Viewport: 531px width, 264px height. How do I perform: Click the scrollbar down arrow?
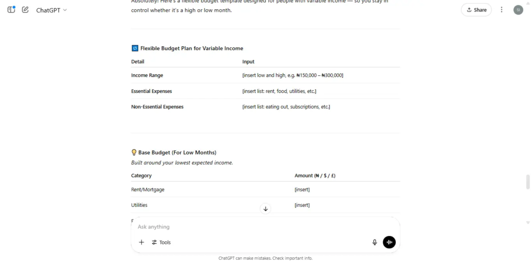point(527,223)
